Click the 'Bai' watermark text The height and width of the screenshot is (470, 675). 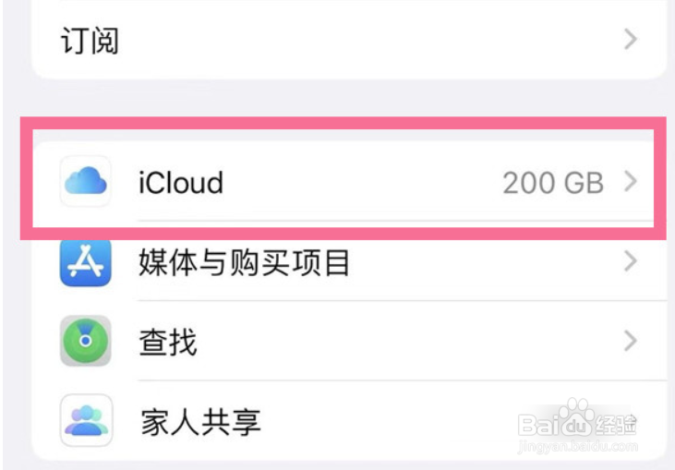point(537,426)
